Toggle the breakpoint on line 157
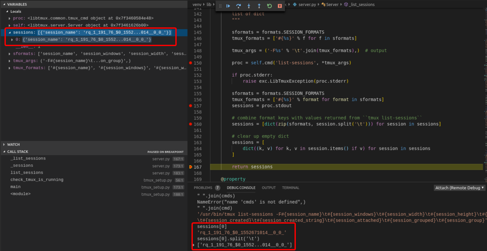The height and width of the screenshot is (251, 487). tap(191, 106)
